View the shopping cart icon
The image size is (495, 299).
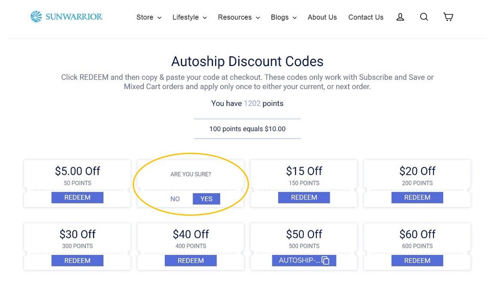pyautogui.click(x=448, y=17)
